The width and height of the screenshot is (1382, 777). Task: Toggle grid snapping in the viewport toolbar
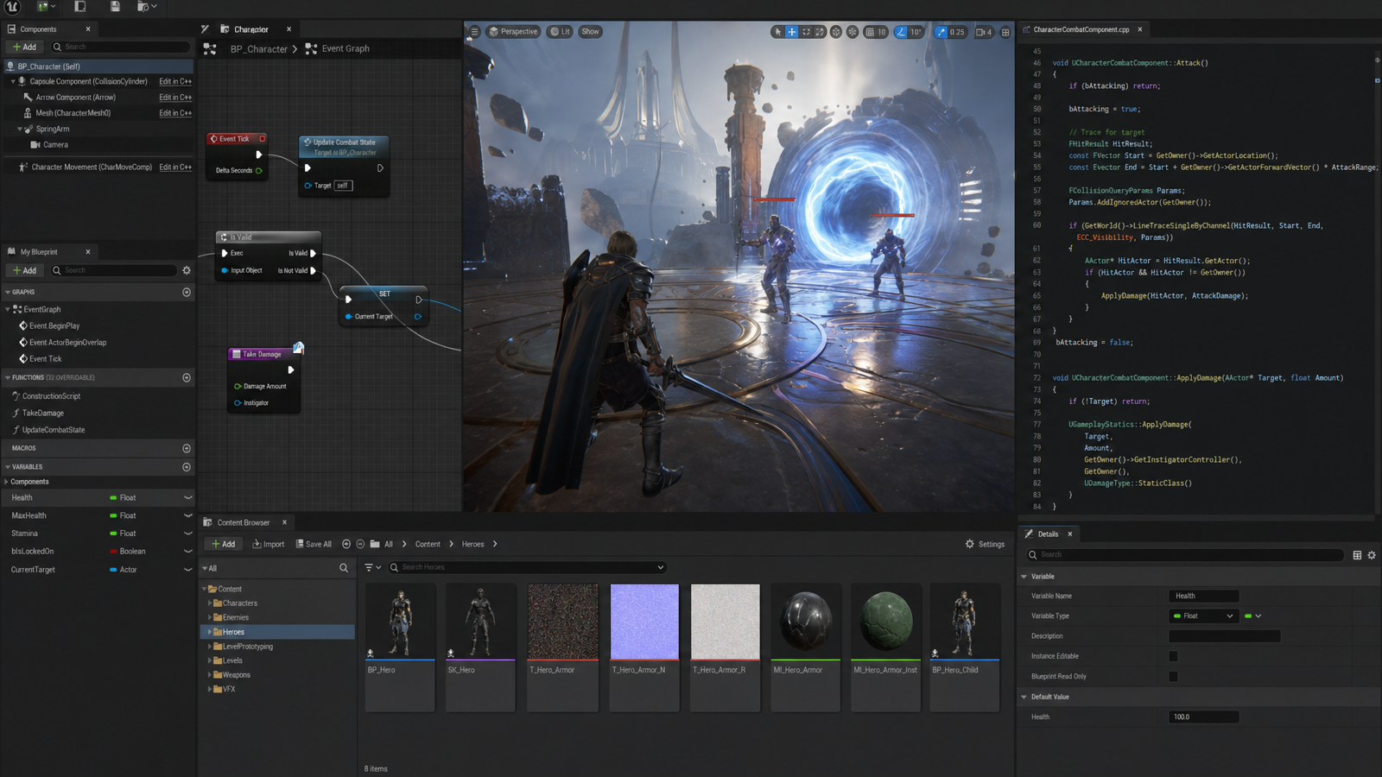tap(870, 32)
